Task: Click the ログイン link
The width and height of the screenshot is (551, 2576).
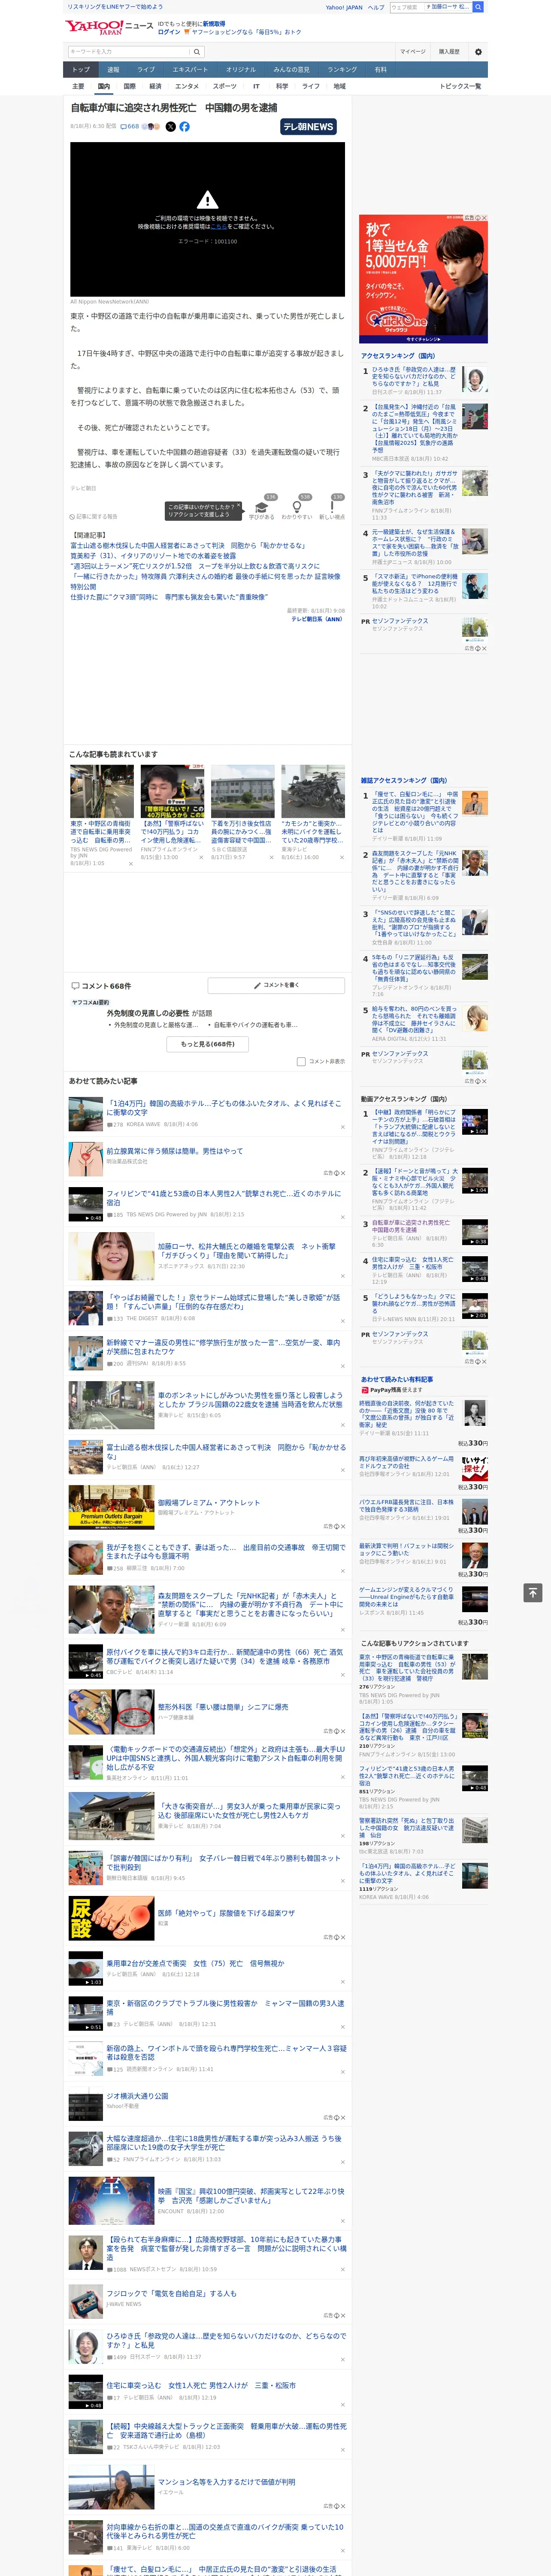Action: (x=169, y=32)
